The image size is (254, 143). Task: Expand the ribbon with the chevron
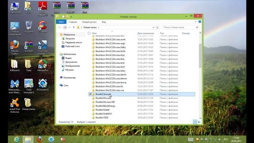[x=196, y=22]
